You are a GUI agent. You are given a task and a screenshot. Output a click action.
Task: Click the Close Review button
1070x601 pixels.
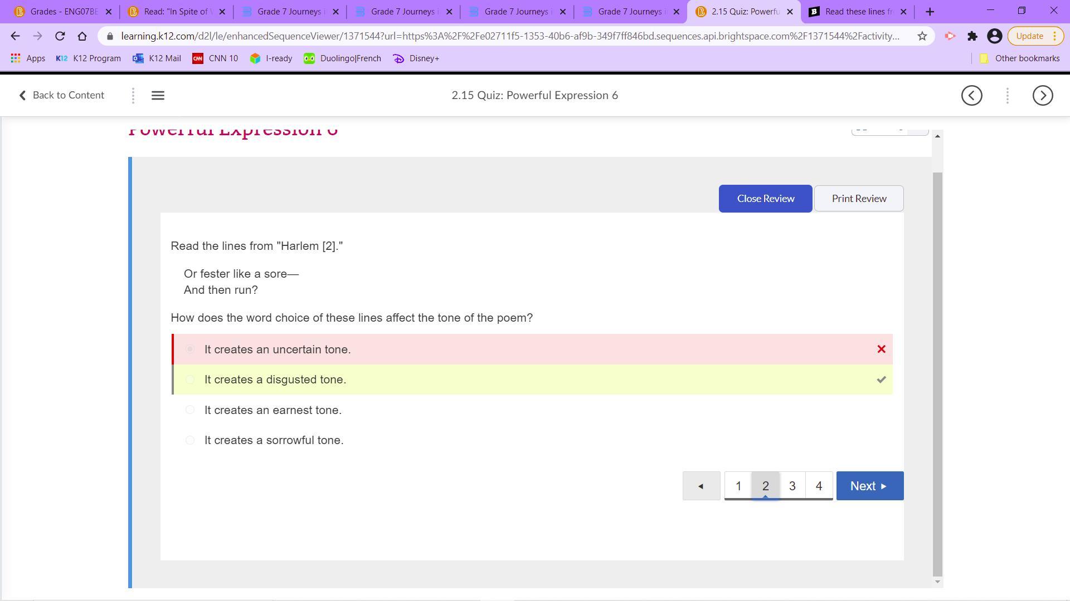pyautogui.click(x=765, y=199)
